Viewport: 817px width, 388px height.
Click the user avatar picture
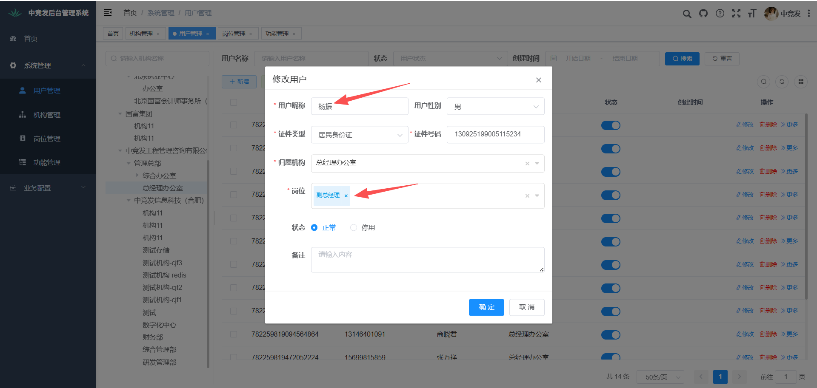771,14
